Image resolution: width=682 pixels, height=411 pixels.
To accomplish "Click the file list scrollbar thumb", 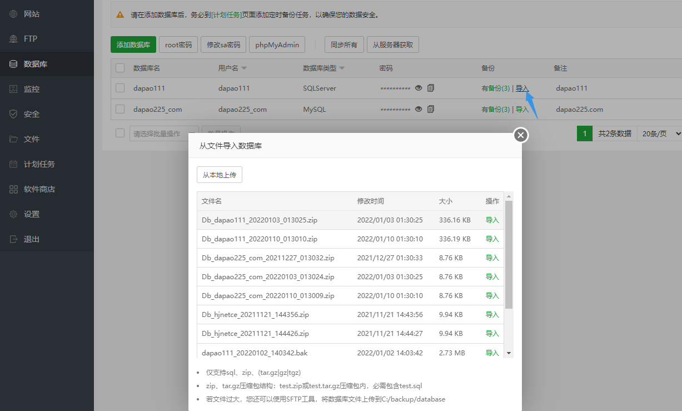I will click(x=509, y=255).
